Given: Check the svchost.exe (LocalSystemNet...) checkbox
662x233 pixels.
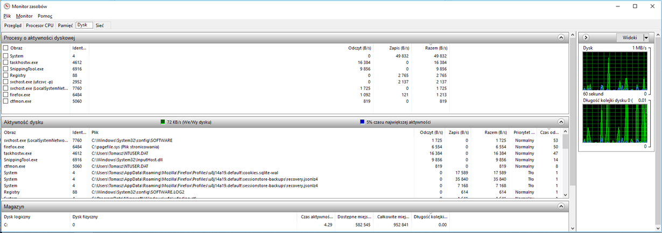Looking at the screenshot, I should coord(6,88).
